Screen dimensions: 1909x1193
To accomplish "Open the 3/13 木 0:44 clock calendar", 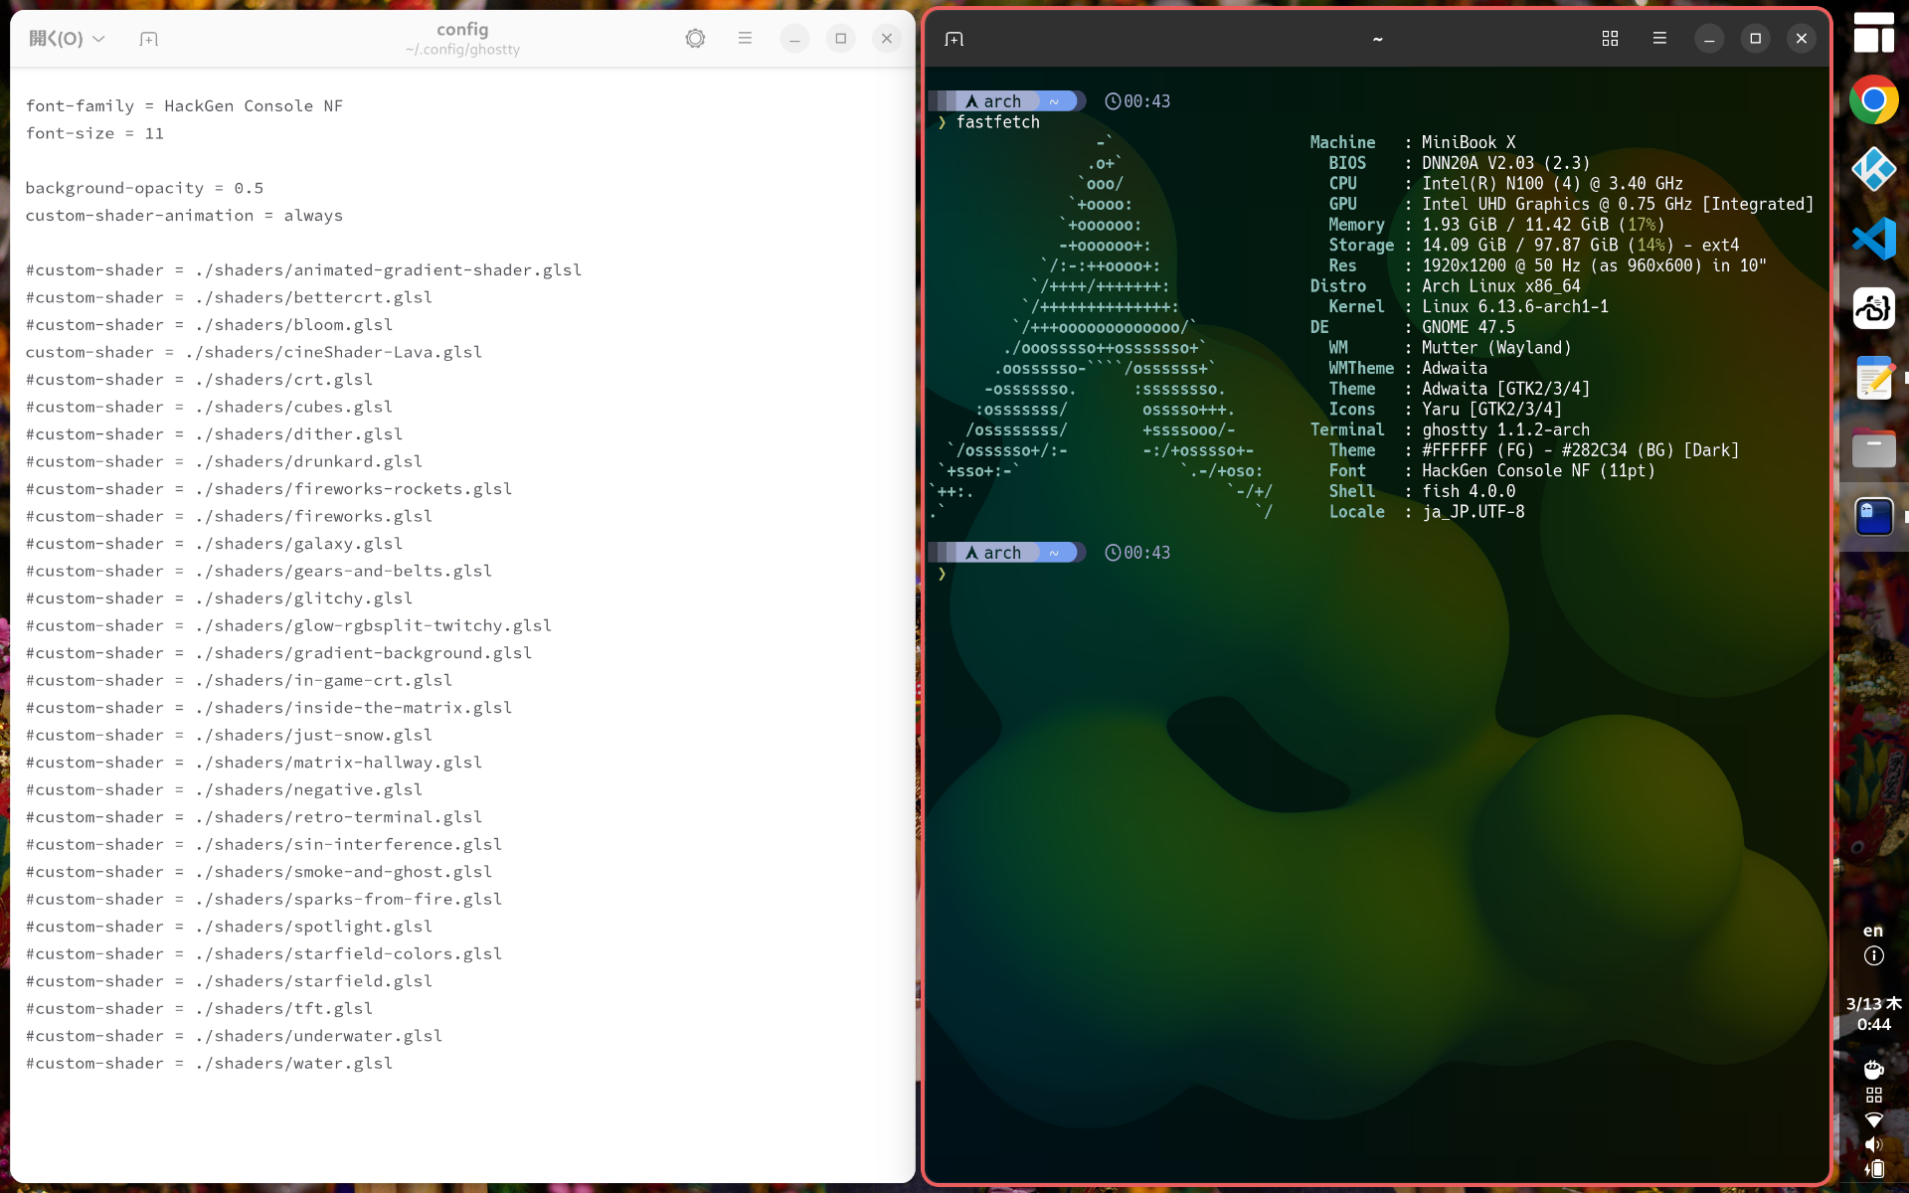I will click(1873, 1014).
